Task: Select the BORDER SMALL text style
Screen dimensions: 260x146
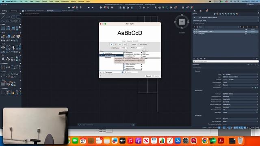Action: (x=111, y=55)
